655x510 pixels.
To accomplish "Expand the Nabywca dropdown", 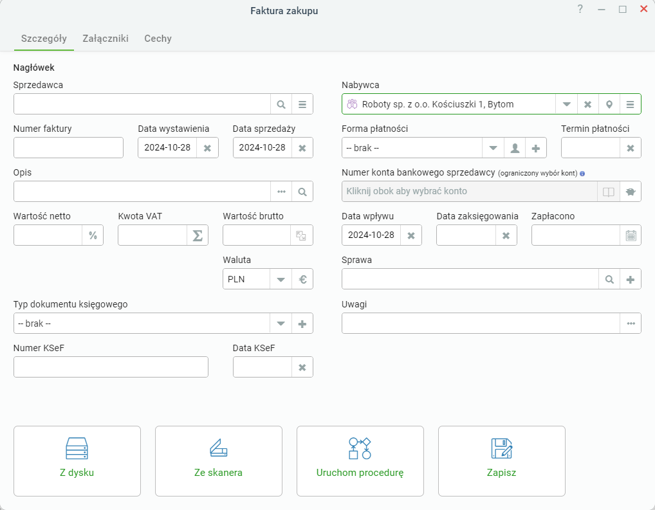I will 566,104.
